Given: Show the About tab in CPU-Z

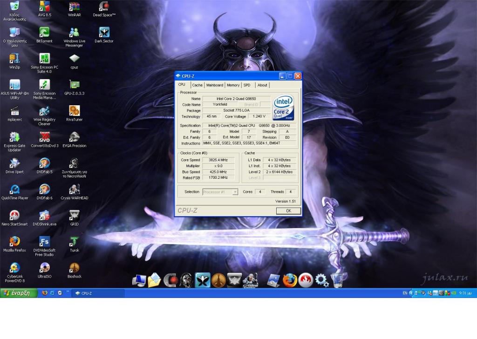Looking at the screenshot, I should pyautogui.click(x=262, y=85).
